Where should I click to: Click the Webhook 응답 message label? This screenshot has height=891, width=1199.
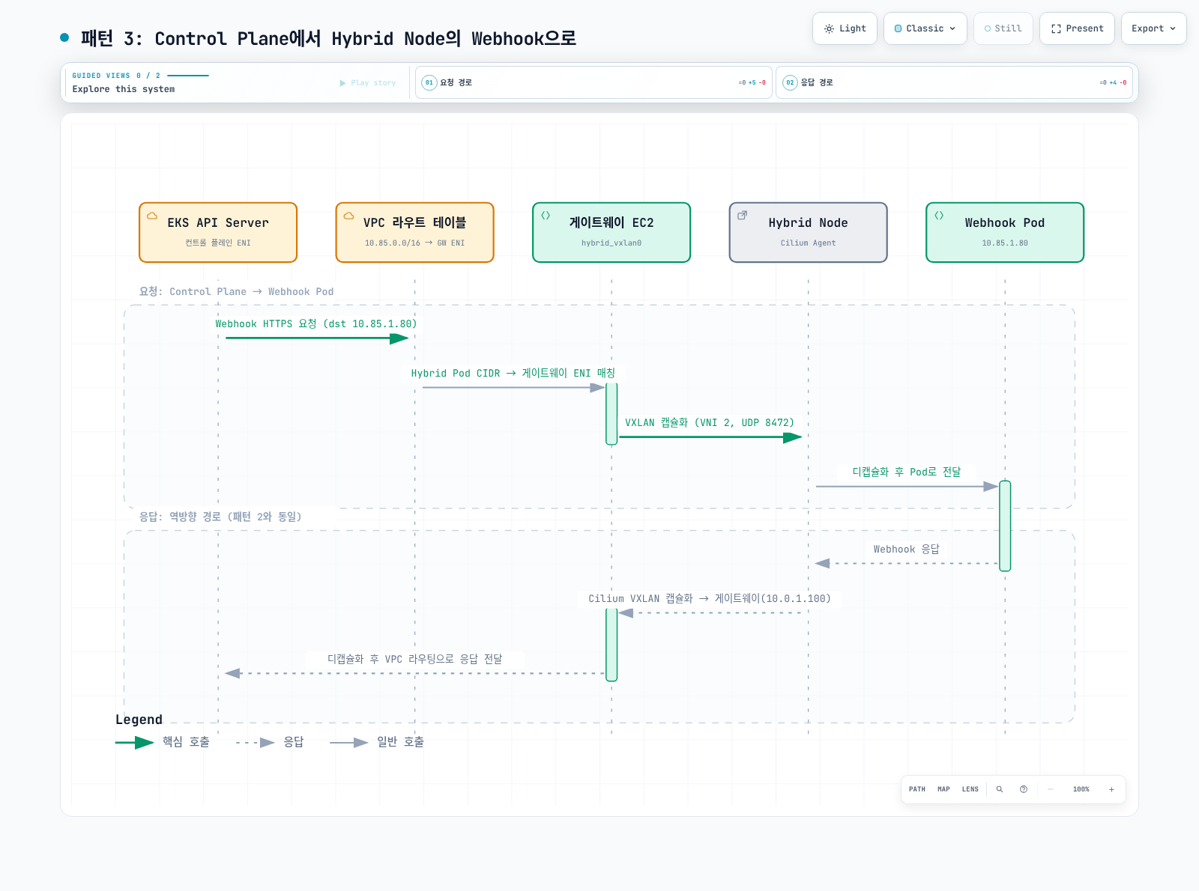pyautogui.click(x=906, y=550)
